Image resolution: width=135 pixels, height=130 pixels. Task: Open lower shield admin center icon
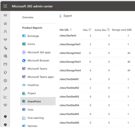click(x=5, y=125)
